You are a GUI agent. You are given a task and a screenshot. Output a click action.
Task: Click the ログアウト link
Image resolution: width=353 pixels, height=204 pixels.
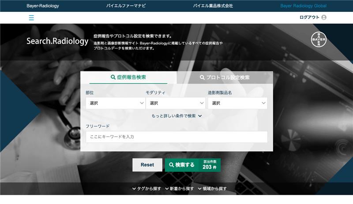(x=309, y=17)
